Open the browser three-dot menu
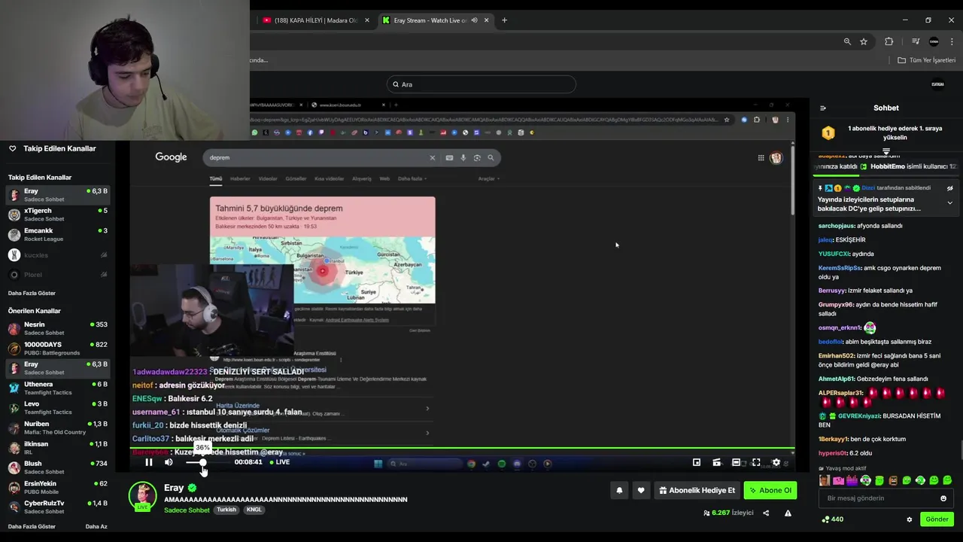963x542 pixels. click(950, 41)
